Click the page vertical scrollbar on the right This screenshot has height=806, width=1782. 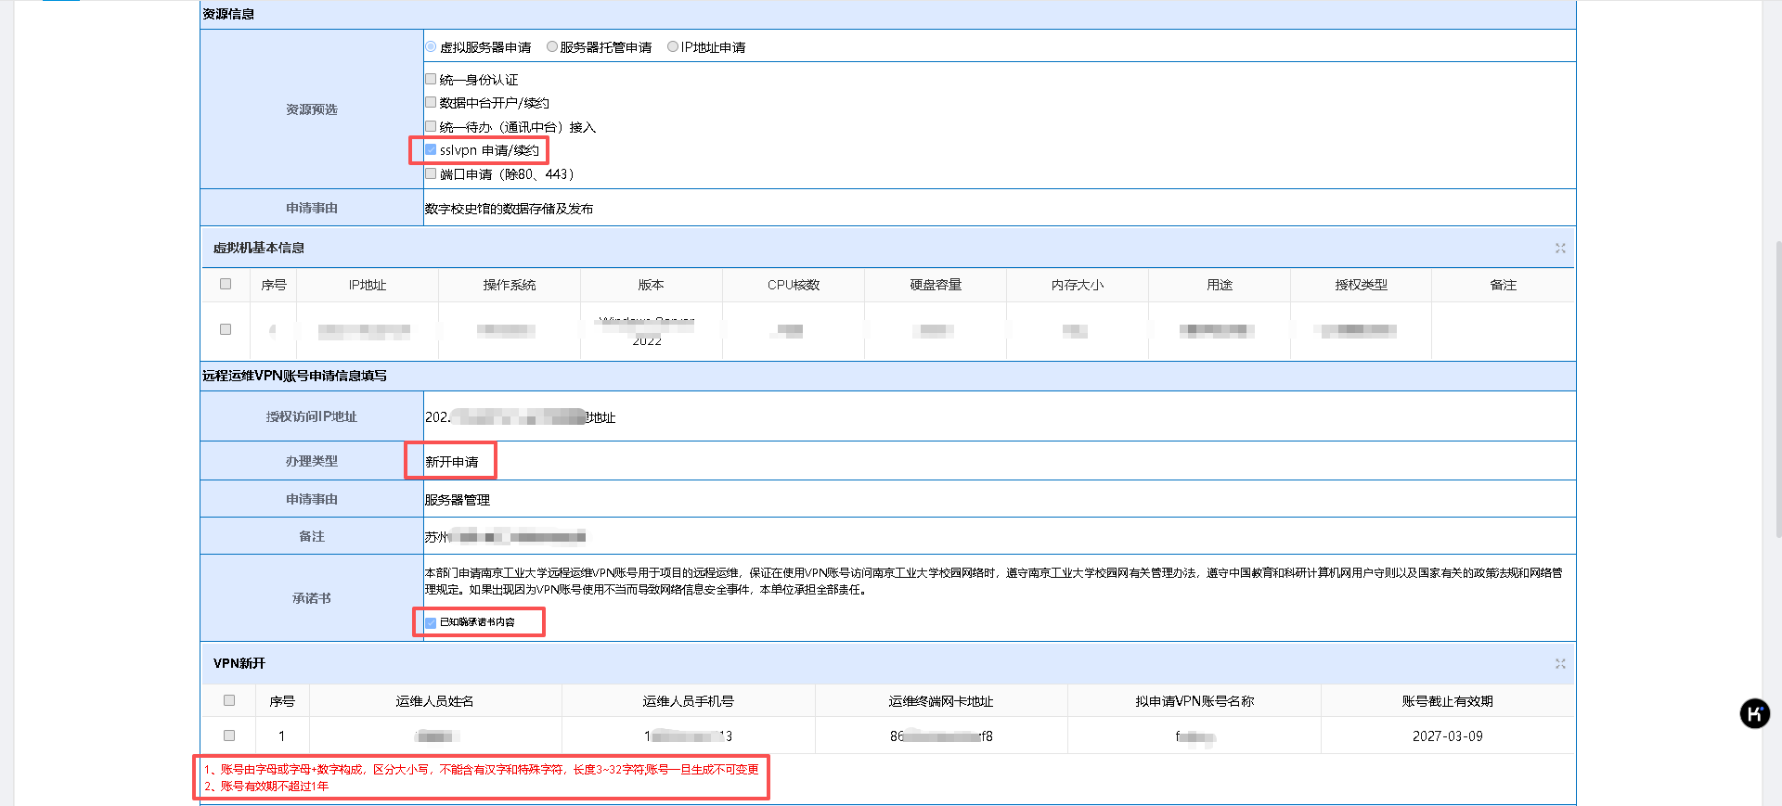tap(1777, 390)
